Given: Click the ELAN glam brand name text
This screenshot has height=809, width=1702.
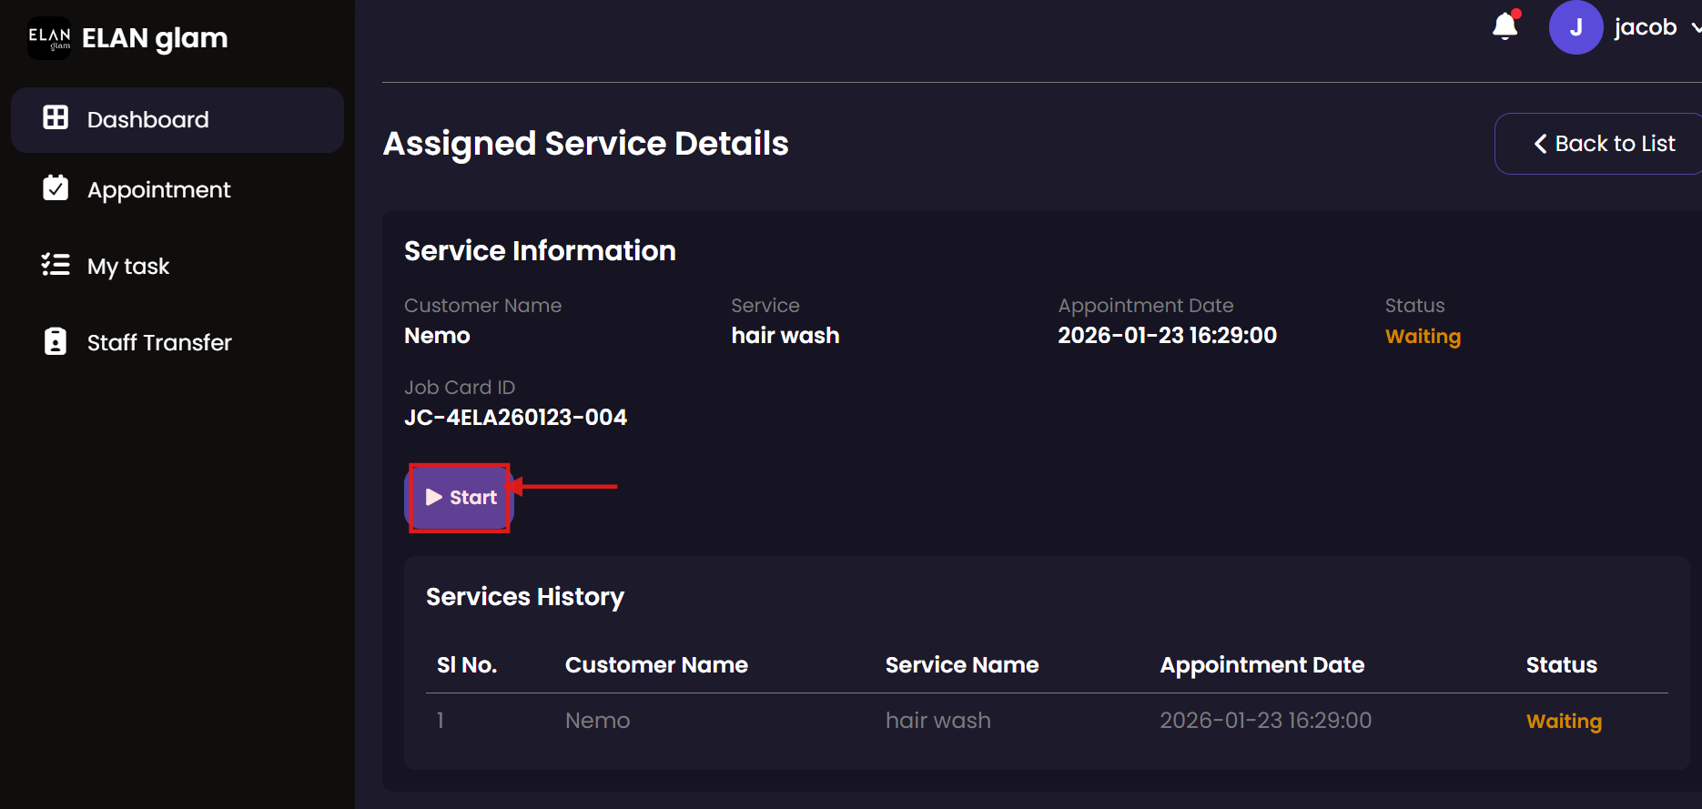Looking at the screenshot, I should [x=155, y=38].
